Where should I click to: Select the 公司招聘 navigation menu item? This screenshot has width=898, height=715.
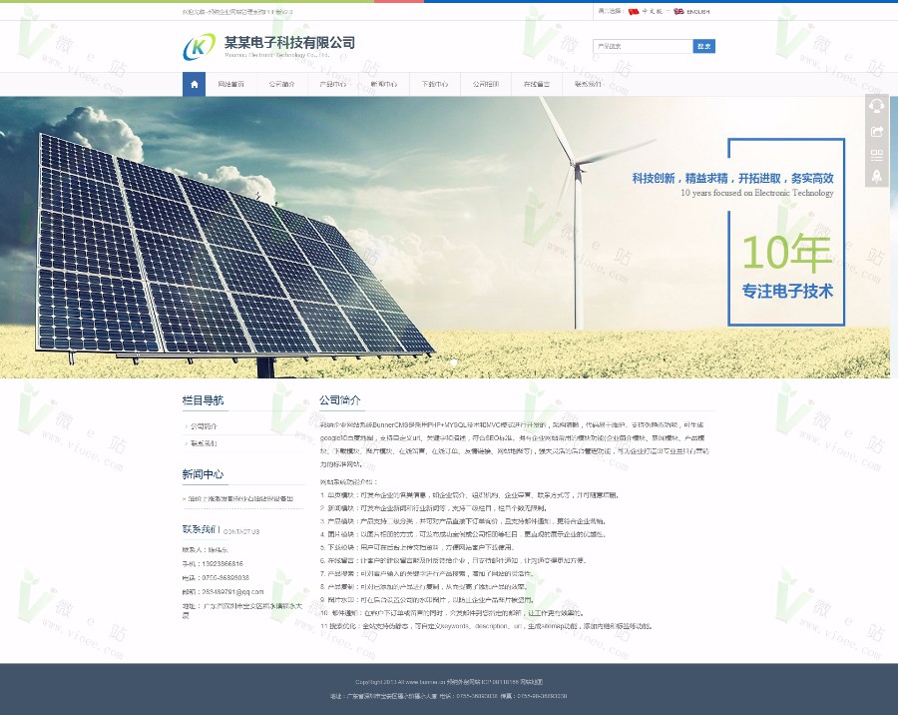[x=485, y=85]
